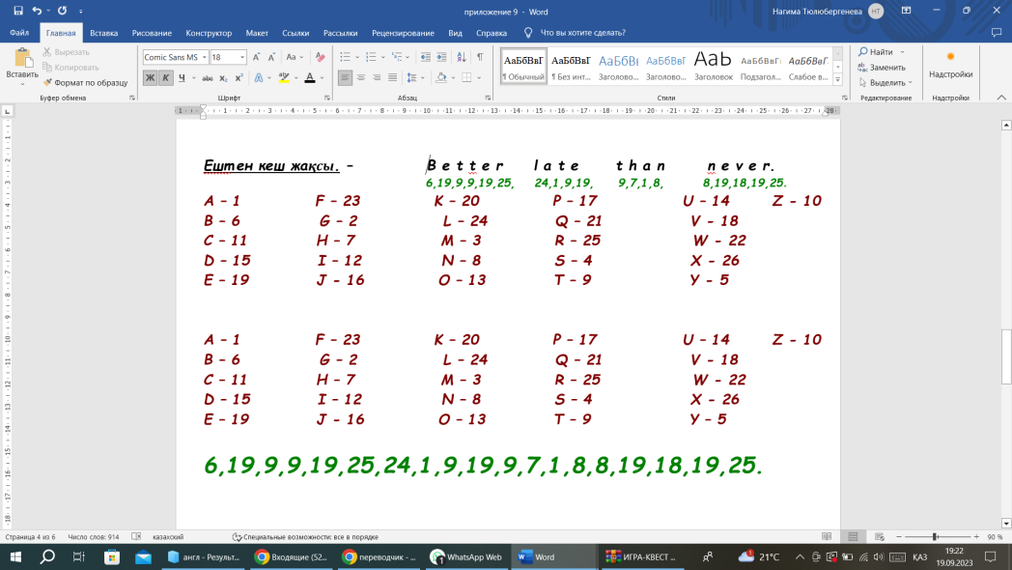Open Надстройки add-ins icon
This screenshot has height=570, width=1012.
tap(951, 65)
